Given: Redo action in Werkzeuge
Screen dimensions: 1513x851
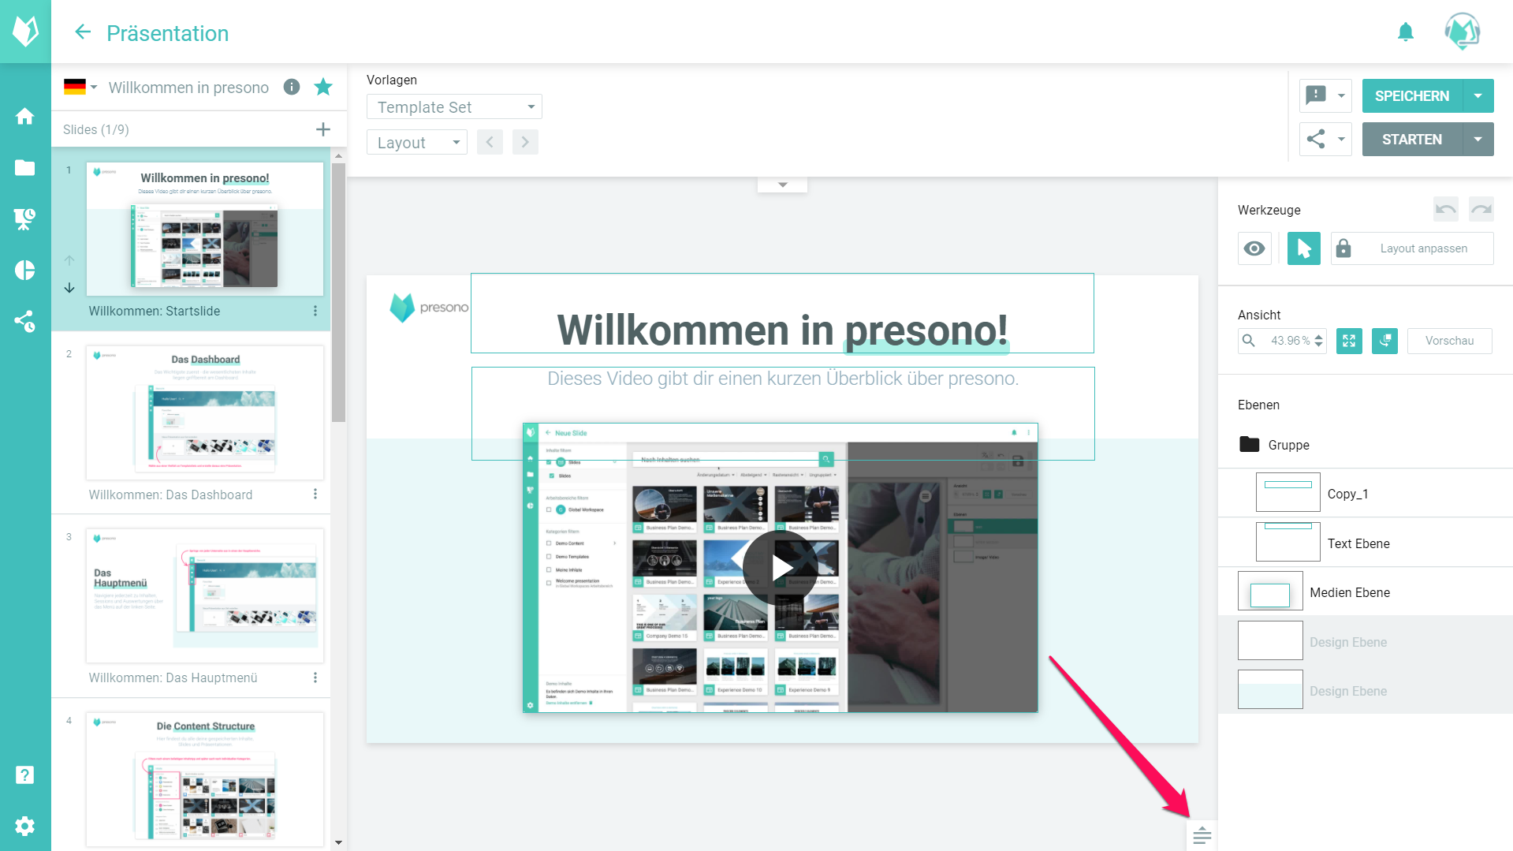Looking at the screenshot, I should point(1481,209).
